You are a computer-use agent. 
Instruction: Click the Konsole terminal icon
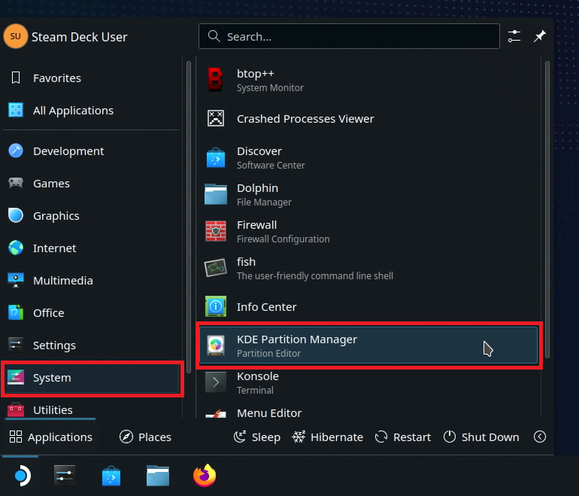[216, 382]
